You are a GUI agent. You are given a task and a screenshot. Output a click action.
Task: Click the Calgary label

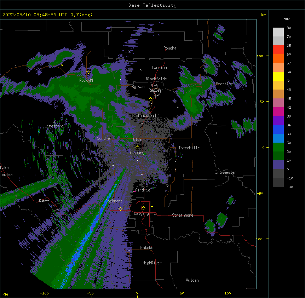click(142, 213)
